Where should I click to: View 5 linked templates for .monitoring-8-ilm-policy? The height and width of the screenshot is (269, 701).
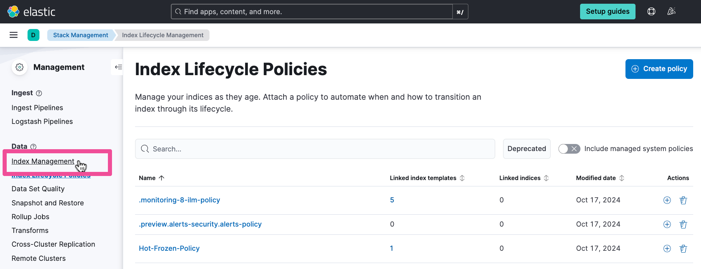[392, 200]
